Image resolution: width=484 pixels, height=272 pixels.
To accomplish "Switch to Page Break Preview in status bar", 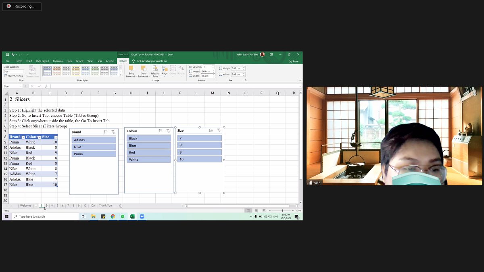I will (x=264, y=210).
